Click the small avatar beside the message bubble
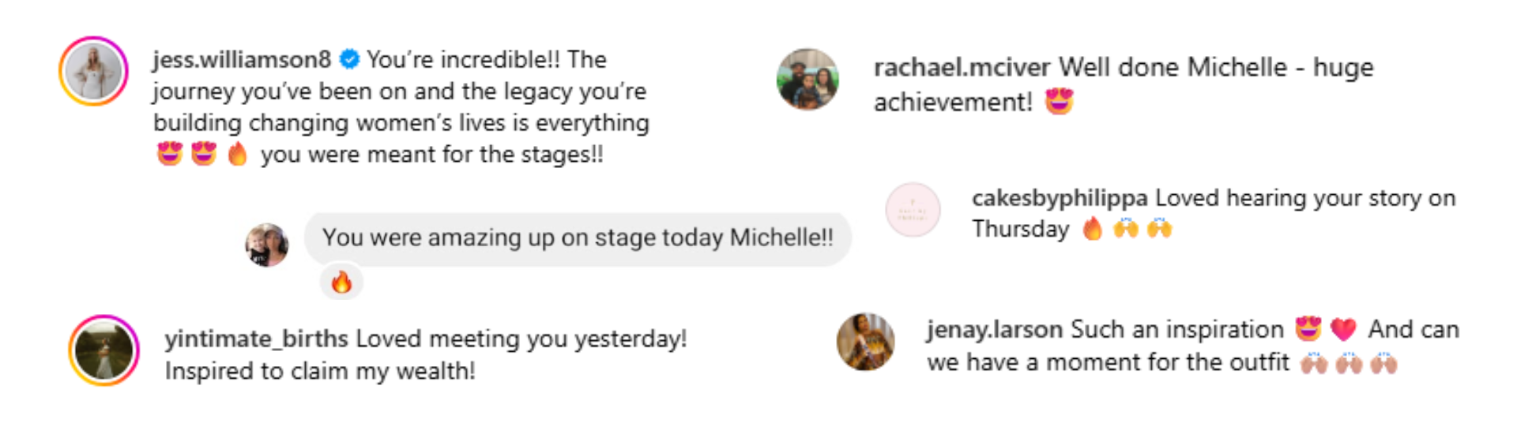The height and width of the screenshot is (426, 1517). pos(267,245)
